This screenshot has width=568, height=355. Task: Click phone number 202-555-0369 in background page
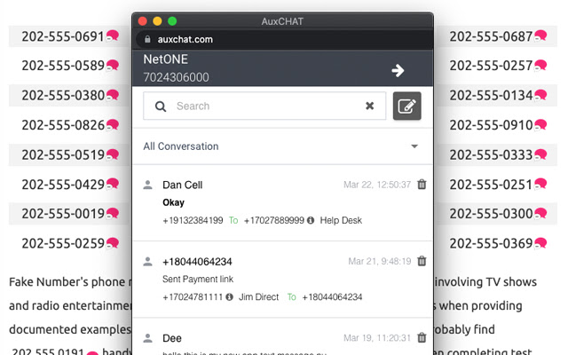(491, 243)
